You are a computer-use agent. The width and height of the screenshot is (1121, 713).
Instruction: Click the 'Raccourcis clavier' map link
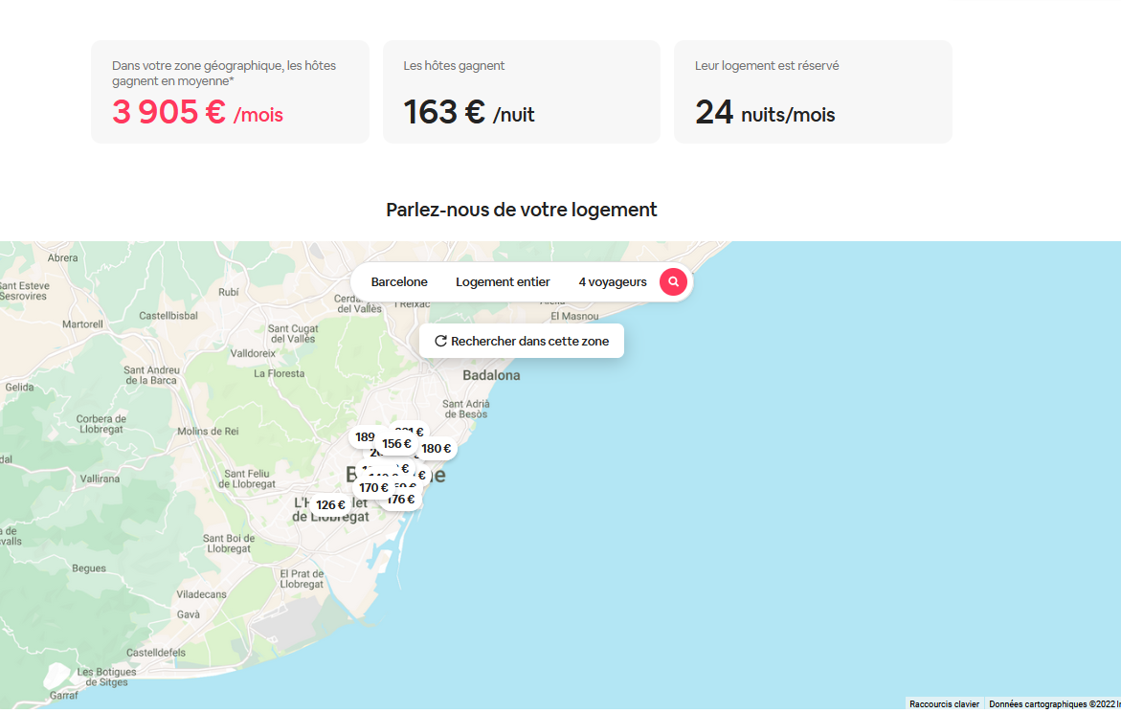pyautogui.click(x=944, y=704)
